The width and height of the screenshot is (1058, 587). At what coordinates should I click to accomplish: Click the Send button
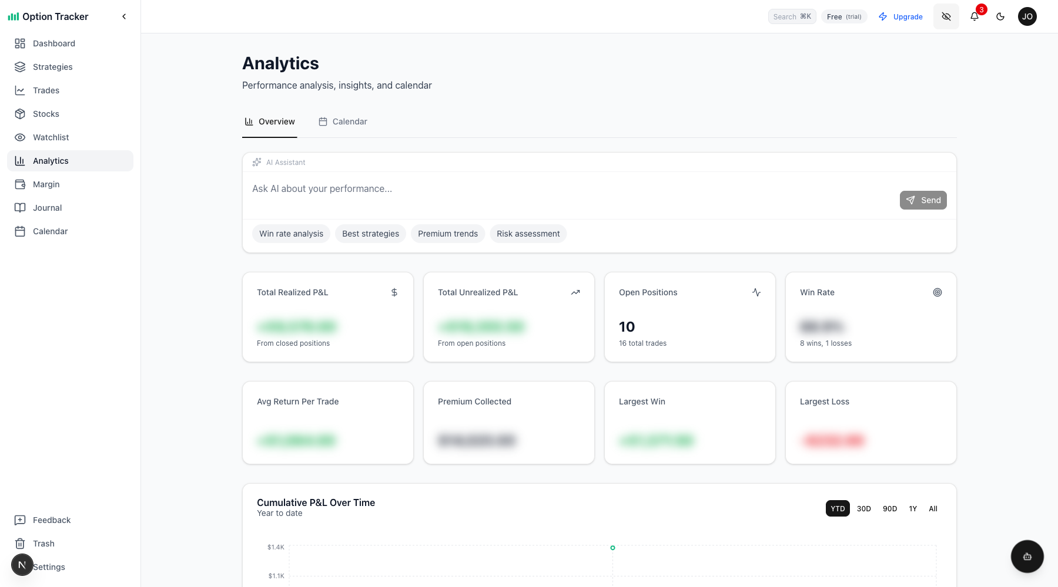923,200
